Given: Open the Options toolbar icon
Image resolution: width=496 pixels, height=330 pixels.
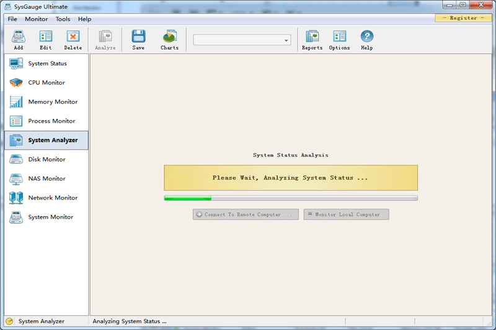Looking at the screenshot, I should 339,37.
